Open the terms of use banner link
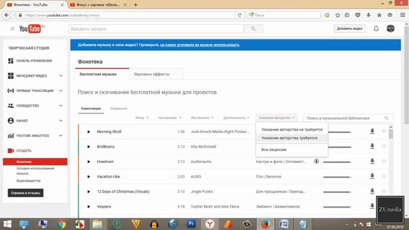This screenshot has height=230, width=409. click(x=200, y=45)
